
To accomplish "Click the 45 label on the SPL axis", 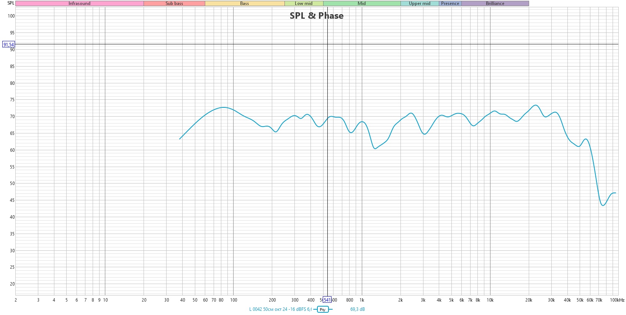I will 12,200.
